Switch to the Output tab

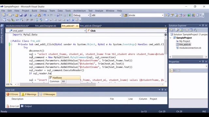tap(26, 106)
